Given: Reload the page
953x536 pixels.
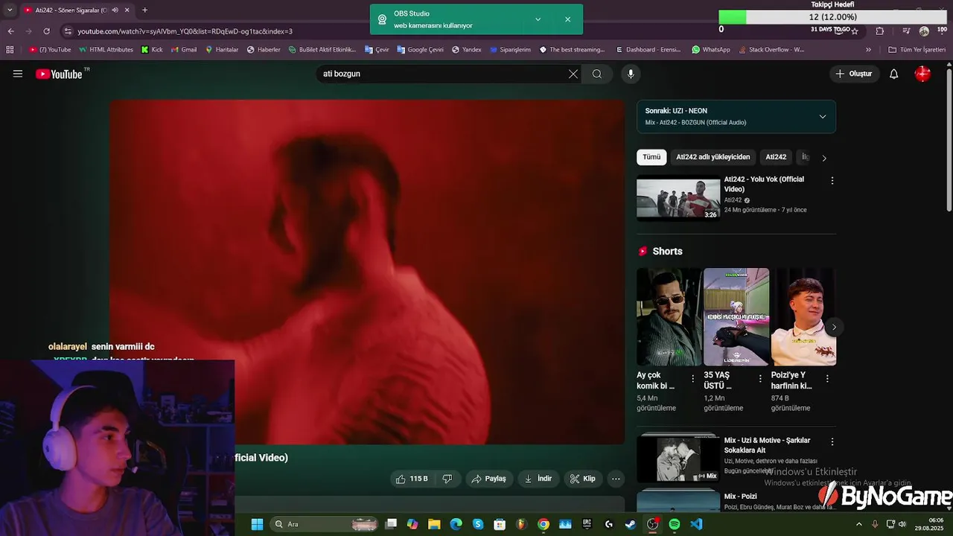Looking at the screenshot, I should [46, 31].
